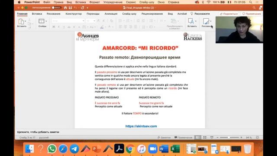Viewport: 277px width, 156px height.
Task: Open Google Chrome from the dock
Action: [x=130, y=149]
